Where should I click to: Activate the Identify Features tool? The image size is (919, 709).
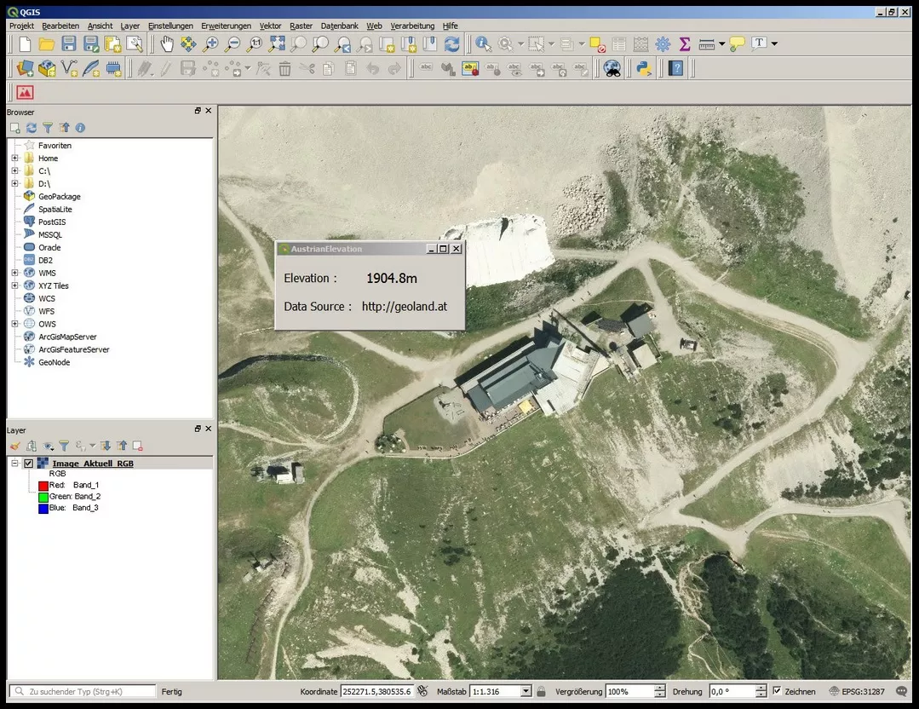click(x=483, y=44)
